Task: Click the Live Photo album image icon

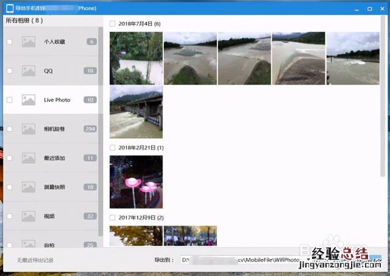Action: pyautogui.click(x=29, y=100)
